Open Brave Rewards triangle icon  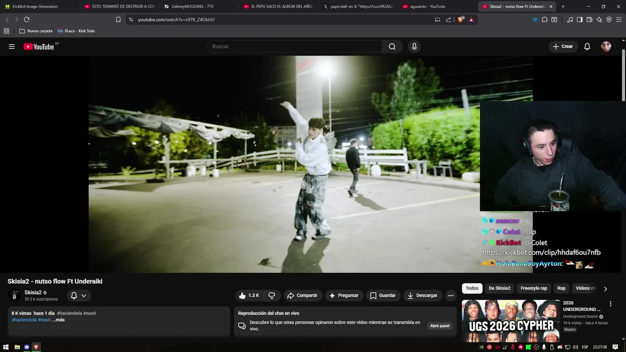point(471,20)
